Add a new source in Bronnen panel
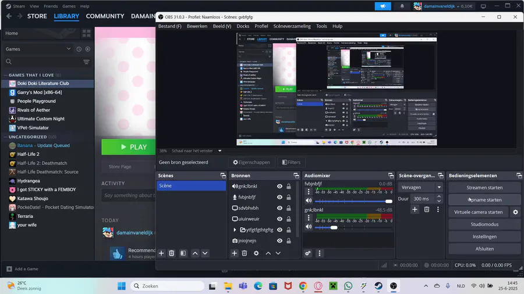The width and height of the screenshot is (524, 294). (x=234, y=253)
